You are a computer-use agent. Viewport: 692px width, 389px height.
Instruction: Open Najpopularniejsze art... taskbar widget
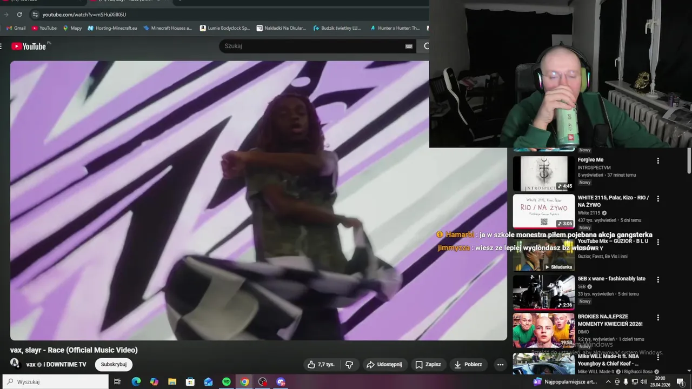coord(565,382)
